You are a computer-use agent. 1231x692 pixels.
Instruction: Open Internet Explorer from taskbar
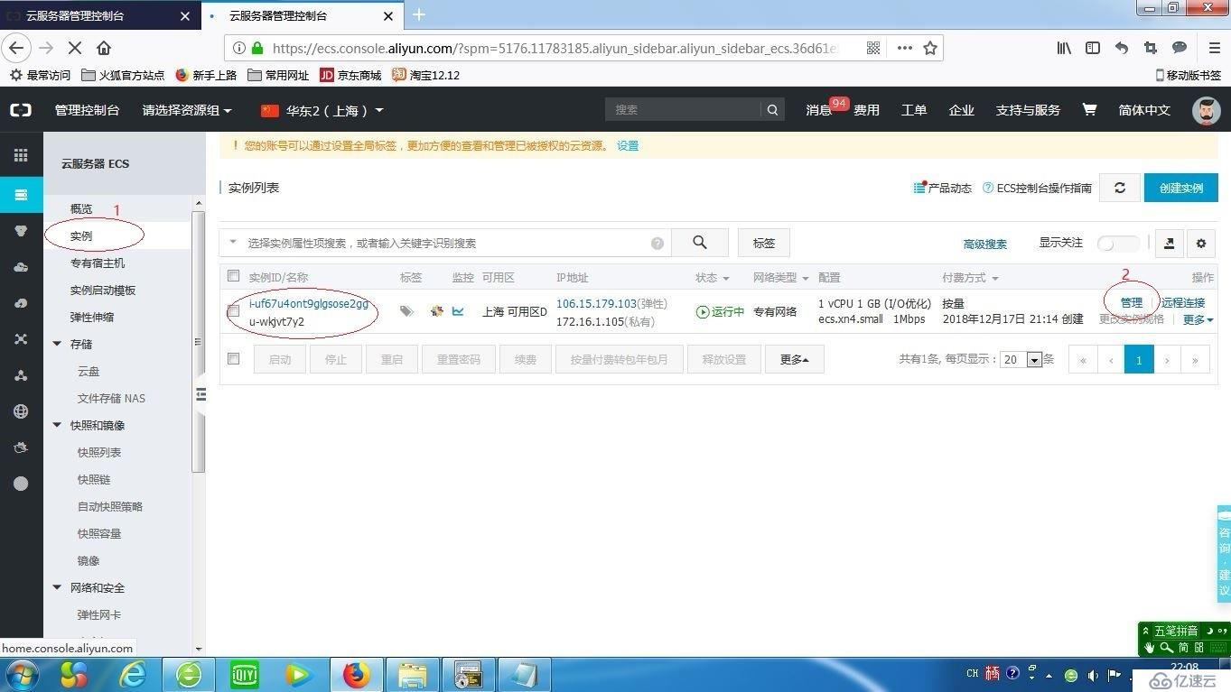tap(133, 675)
